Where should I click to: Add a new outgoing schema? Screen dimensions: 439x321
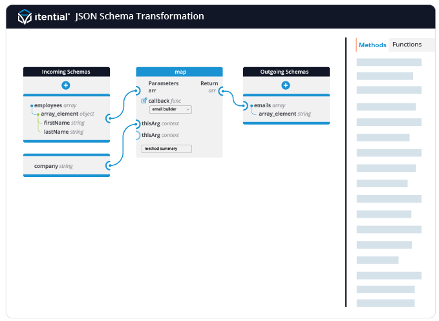click(x=286, y=85)
